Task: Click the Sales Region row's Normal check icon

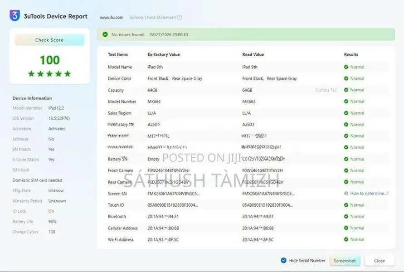Action: pyautogui.click(x=346, y=113)
